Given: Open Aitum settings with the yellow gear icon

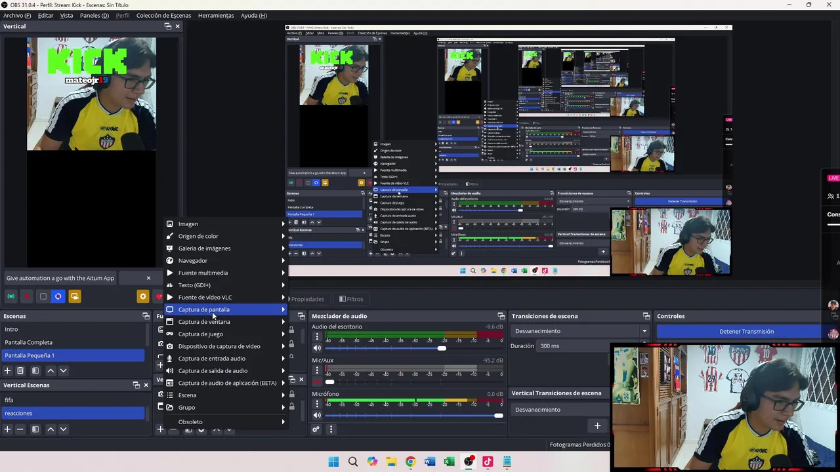Looking at the screenshot, I should tap(143, 296).
